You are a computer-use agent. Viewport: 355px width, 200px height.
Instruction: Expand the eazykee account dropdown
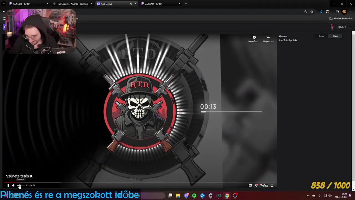(349, 27)
